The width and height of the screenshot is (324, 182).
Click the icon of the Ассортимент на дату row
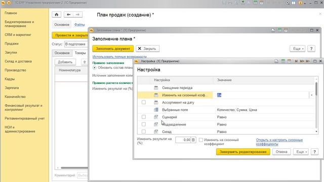point(156,102)
